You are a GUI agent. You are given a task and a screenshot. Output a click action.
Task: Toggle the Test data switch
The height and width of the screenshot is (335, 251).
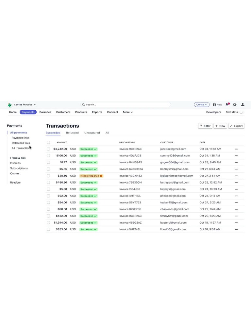[242, 112]
